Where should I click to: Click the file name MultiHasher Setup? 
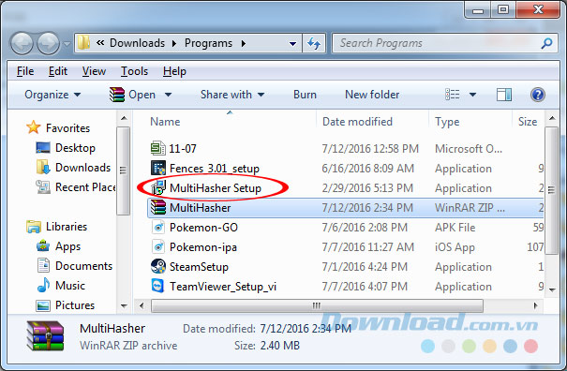[x=216, y=188]
